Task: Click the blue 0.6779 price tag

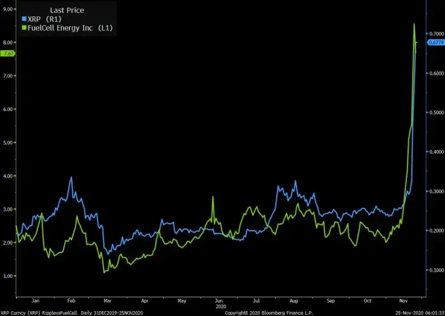Action: coord(436,42)
